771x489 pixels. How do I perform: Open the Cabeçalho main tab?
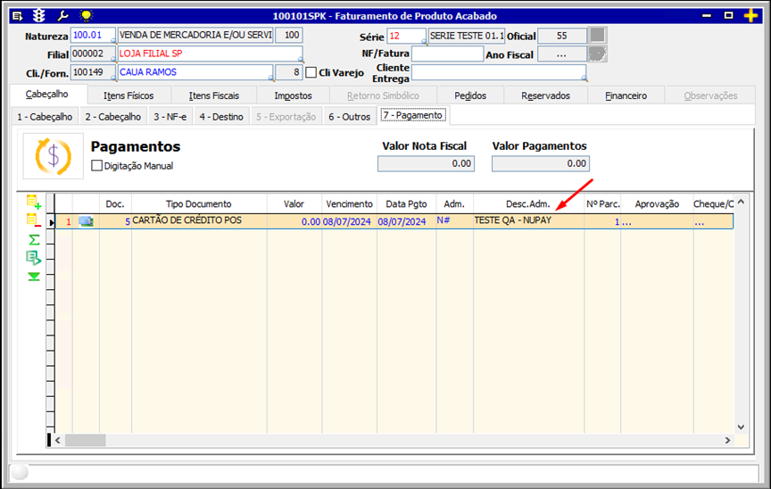tap(47, 95)
